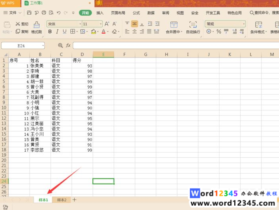The image size is (279, 210).
Task: Click the select-all corner of the grid
Action: pyautogui.click(x=4, y=55)
